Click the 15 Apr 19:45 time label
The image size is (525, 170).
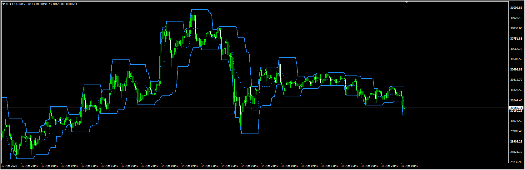click(370, 166)
